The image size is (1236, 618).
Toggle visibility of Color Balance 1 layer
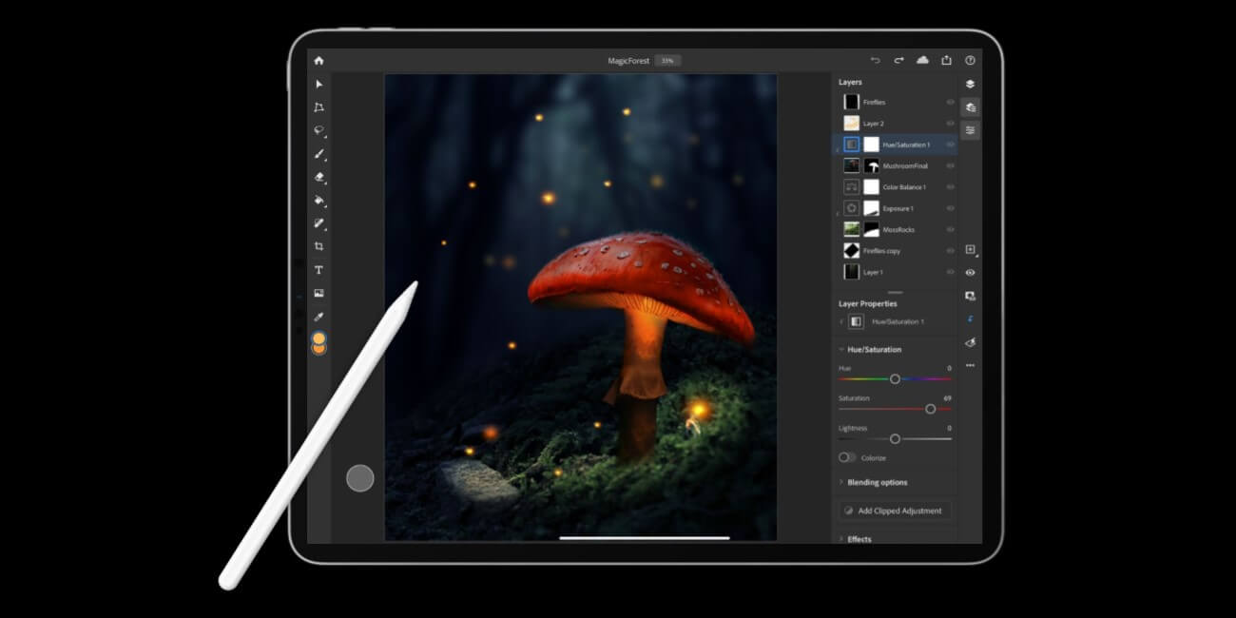(x=950, y=187)
